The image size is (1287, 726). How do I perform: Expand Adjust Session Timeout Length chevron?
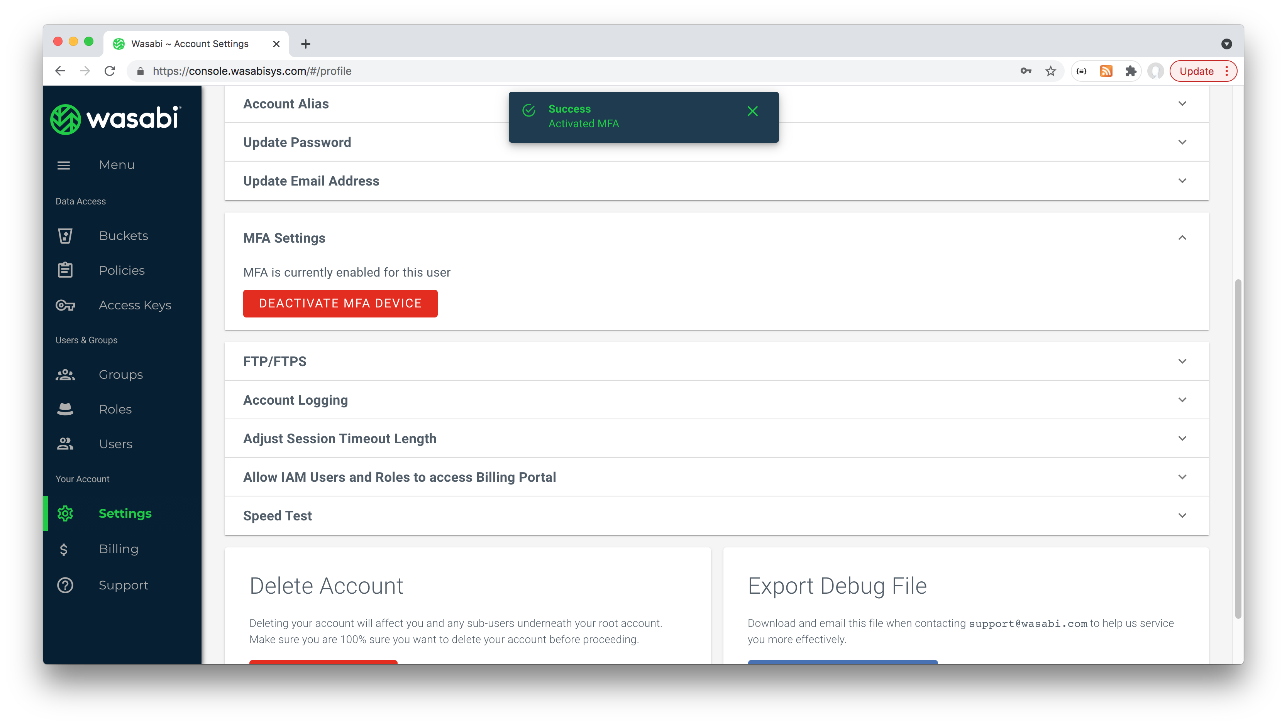click(x=1182, y=438)
